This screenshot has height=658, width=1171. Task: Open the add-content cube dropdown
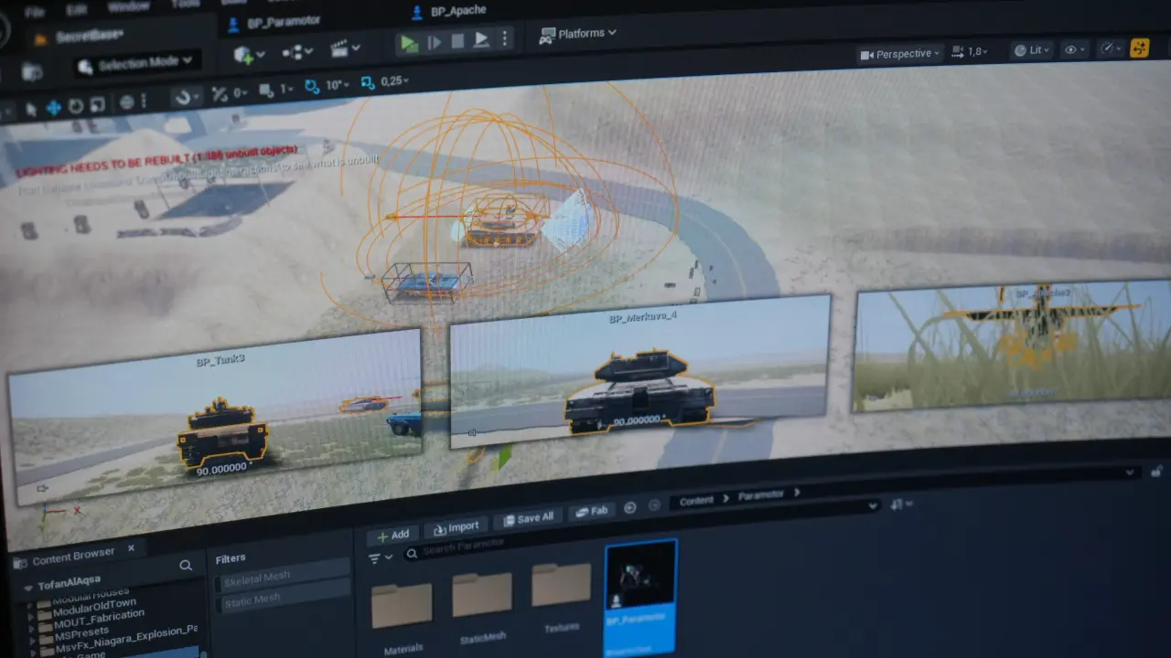[x=249, y=54]
